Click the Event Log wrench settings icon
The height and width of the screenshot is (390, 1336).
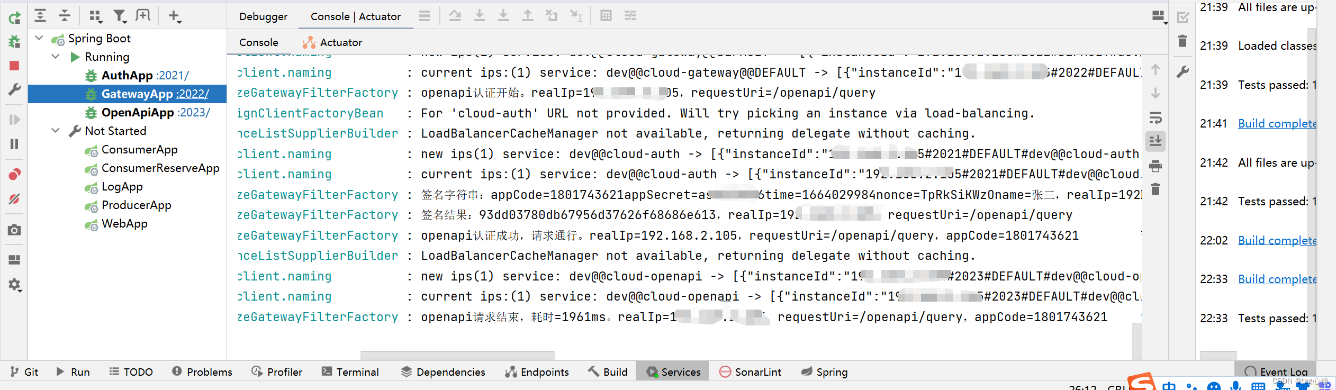[1182, 71]
